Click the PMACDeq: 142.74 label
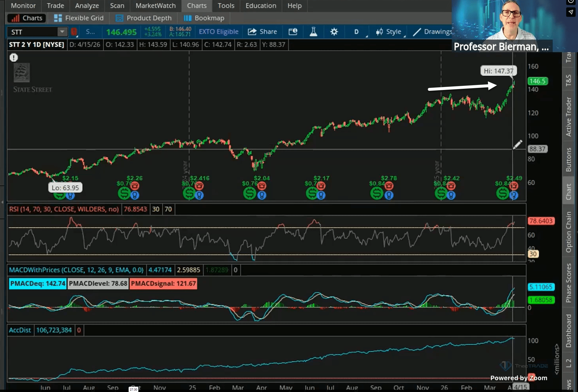Viewport: 578px width, 392px height. [x=38, y=283]
